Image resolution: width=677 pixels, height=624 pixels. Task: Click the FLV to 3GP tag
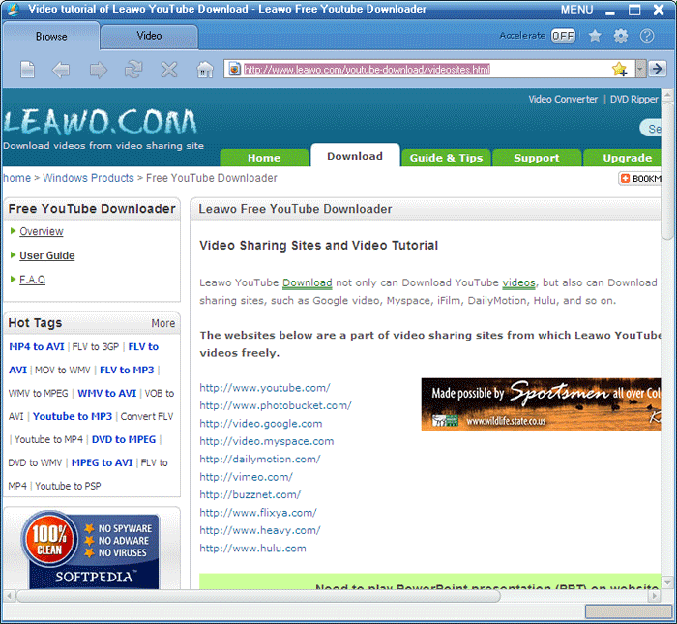[96, 346]
